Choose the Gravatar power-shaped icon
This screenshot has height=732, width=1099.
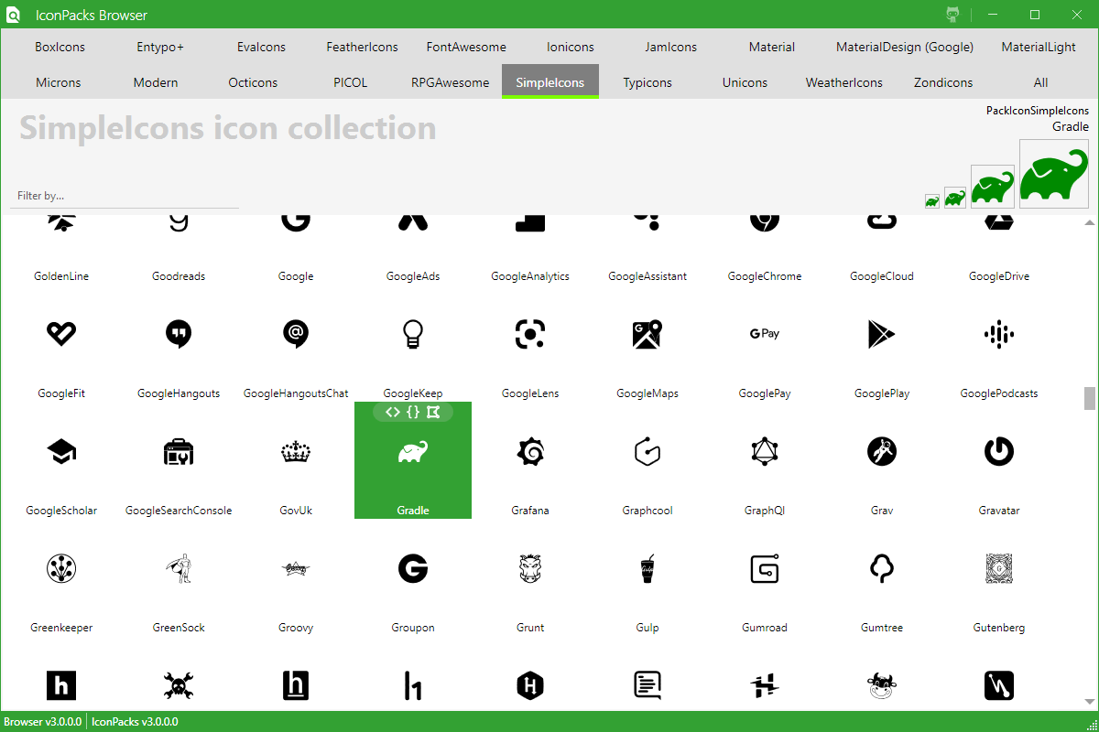[x=999, y=452]
